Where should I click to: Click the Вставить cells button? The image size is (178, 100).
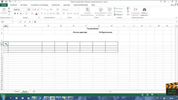118,9
